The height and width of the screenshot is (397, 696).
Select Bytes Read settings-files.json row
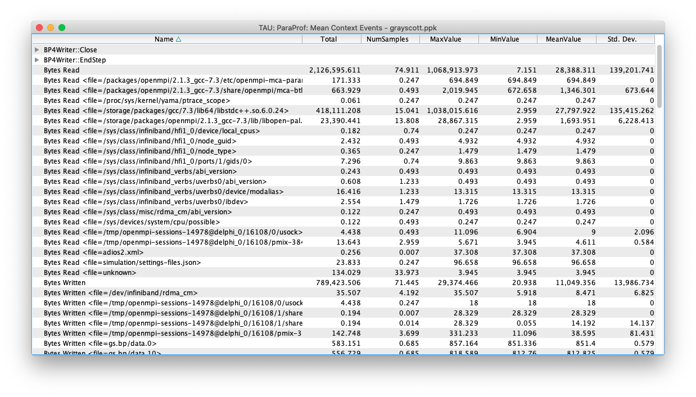pyautogui.click(x=344, y=263)
